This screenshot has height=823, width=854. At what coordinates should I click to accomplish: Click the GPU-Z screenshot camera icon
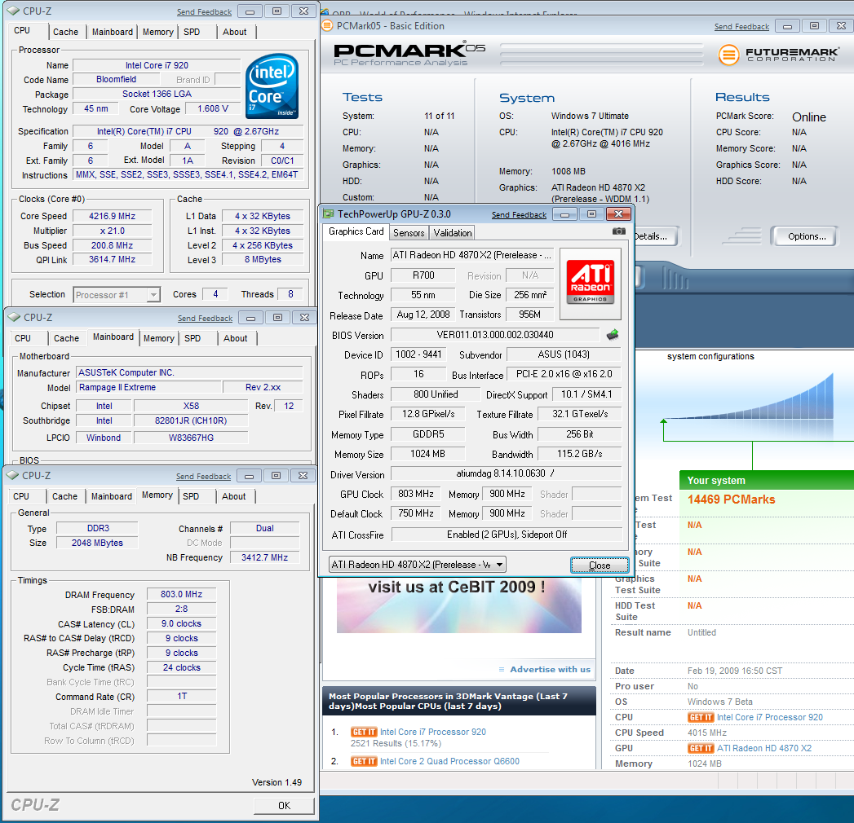point(619,231)
